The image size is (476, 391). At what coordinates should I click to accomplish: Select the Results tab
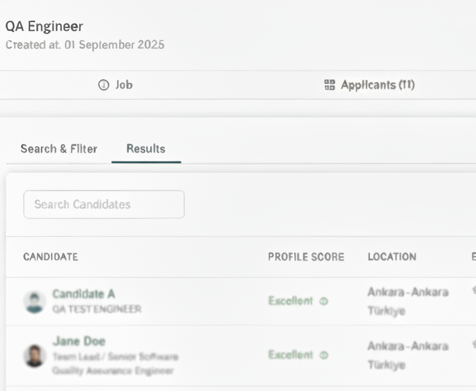pos(146,149)
